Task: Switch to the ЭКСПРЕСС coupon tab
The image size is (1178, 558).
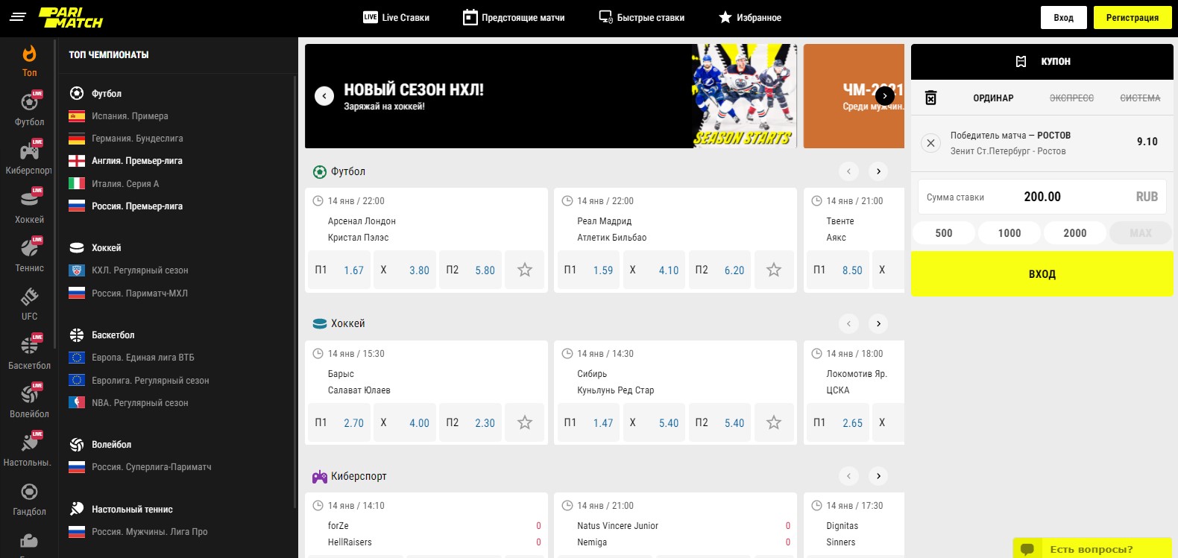Action: 1071,98
